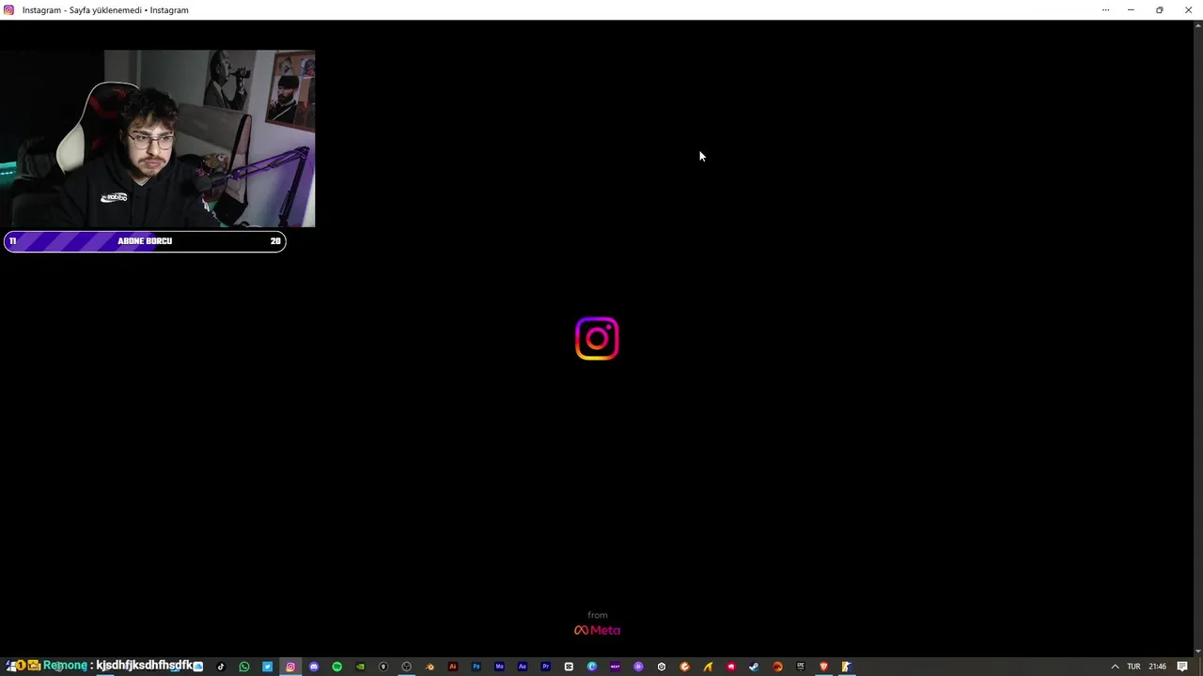Open Discord from the taskbar
1203x676 pixels.
pyautogui.click(x=314, y=667)
